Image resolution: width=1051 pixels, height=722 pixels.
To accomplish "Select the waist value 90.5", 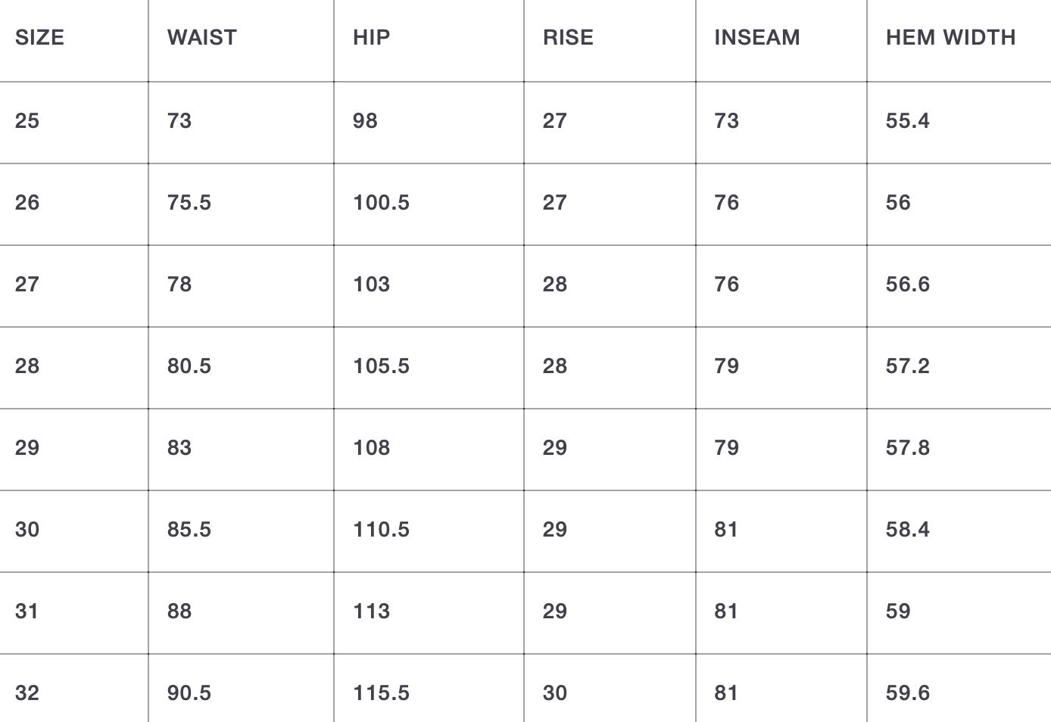I will tap(189, 693).
